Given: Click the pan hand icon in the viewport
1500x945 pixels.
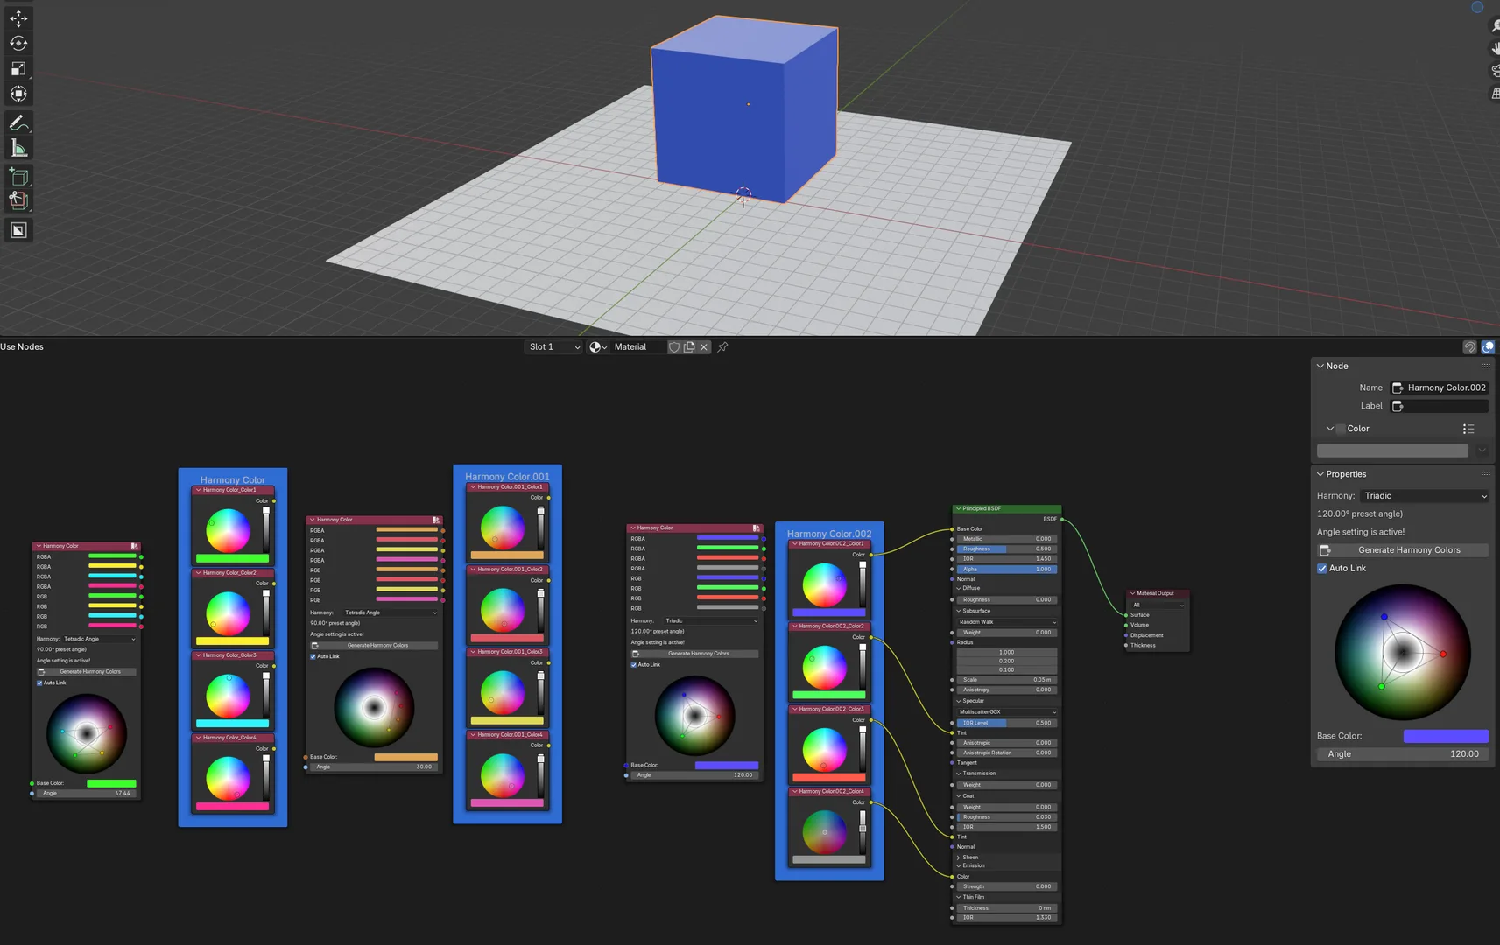Looking at the screenshot, I should pyautogui.click(x=1495, y=48).
